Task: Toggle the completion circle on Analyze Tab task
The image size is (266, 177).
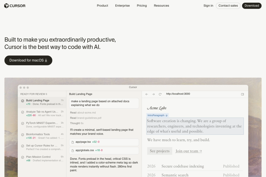Action: click(x=22, y=112)
